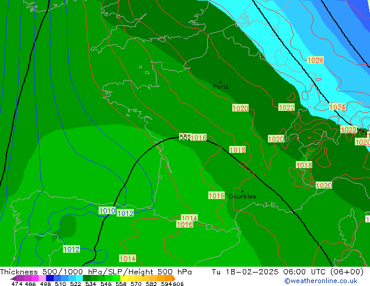This screenshot has width=370, height=286.
Task: Click the 1016 label beside the 552 label
Action: click(198, 138)
